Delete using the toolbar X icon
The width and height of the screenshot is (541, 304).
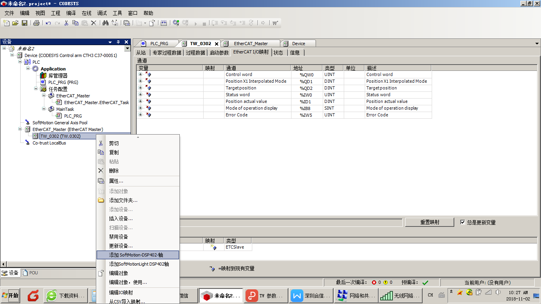click(93, 23)
